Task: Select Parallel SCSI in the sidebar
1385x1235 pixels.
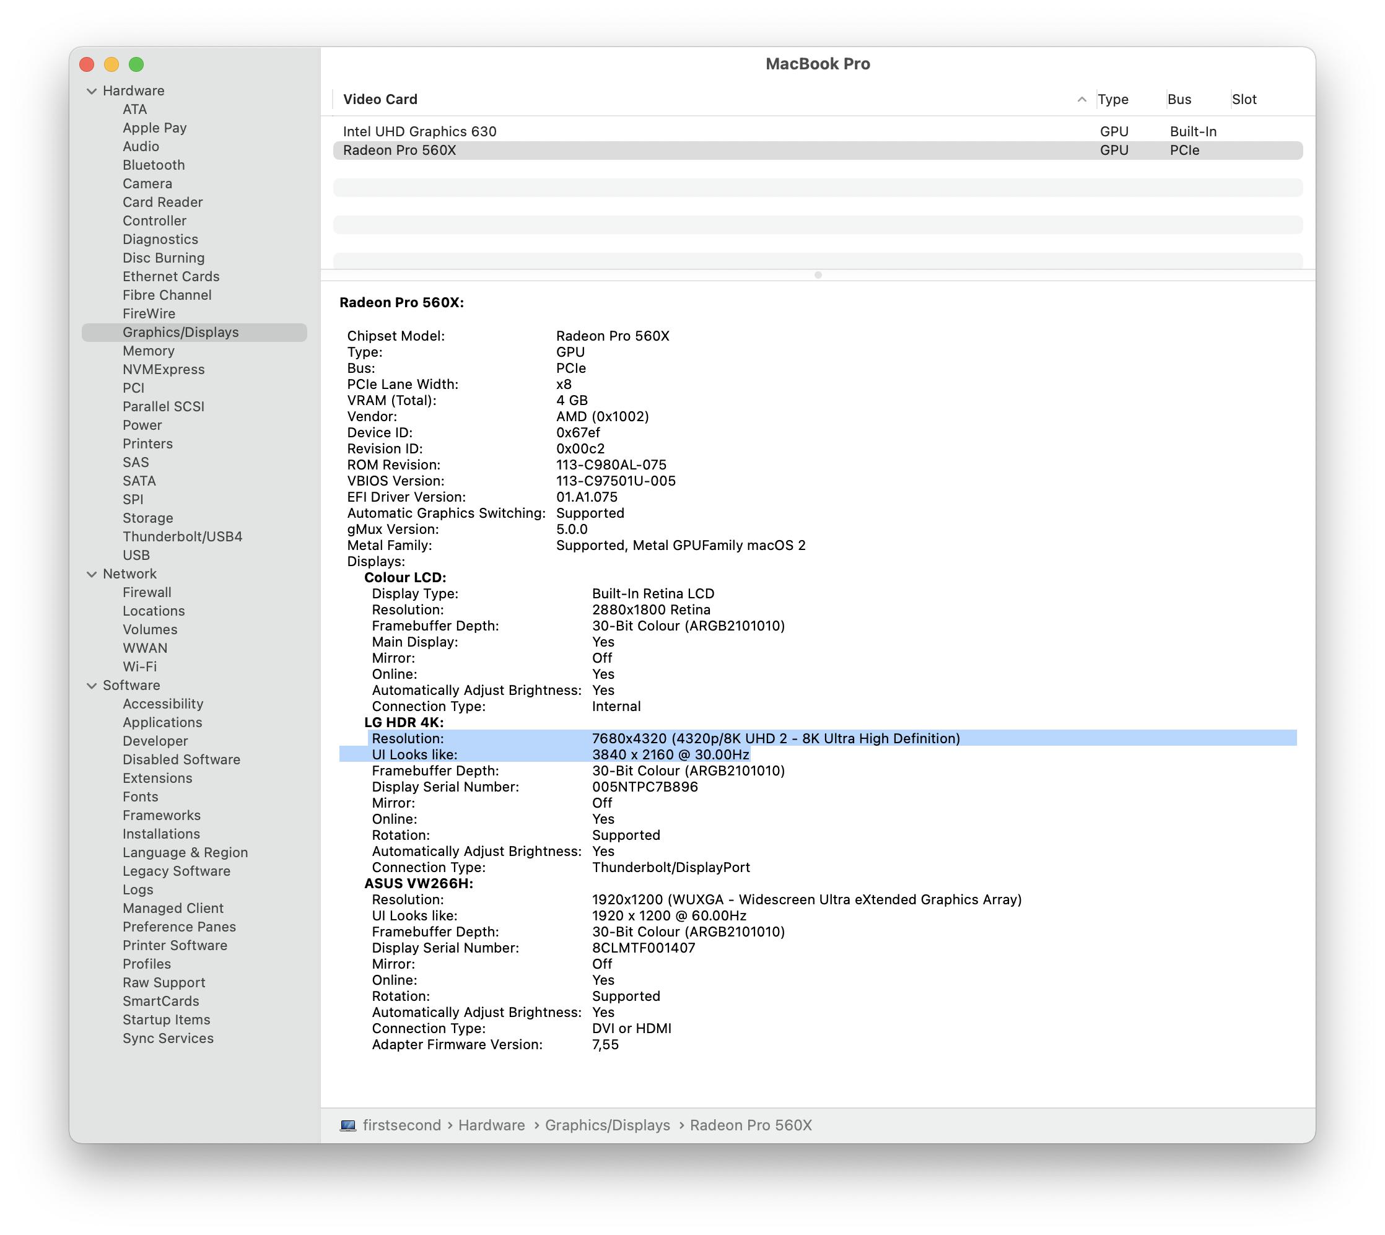Action: tap(164, 406)
